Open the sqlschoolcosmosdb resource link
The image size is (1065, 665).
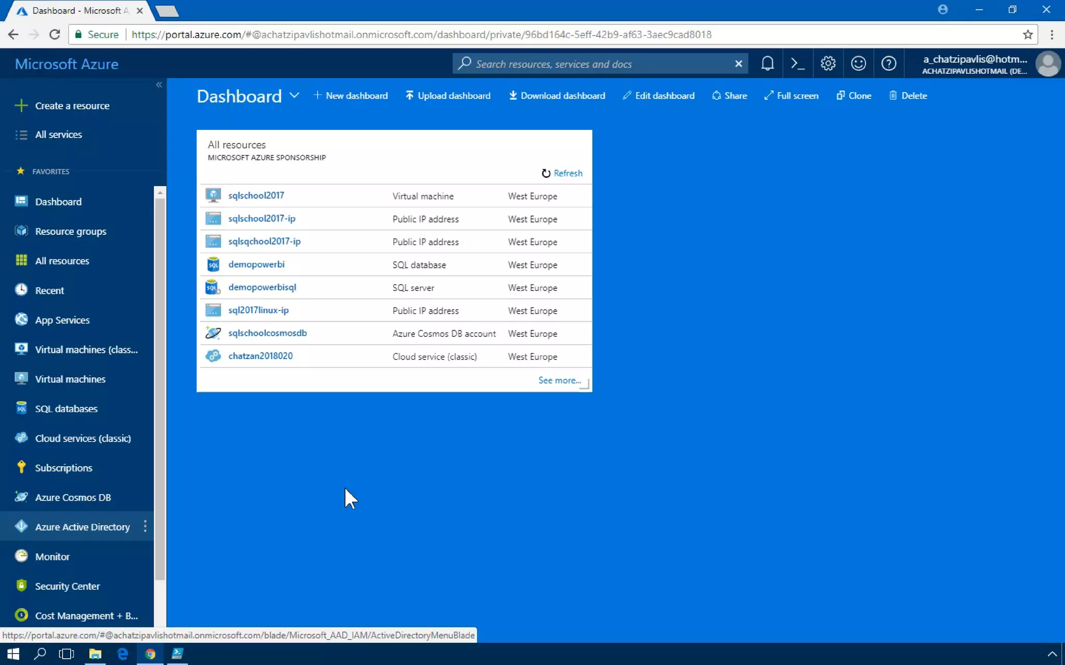267,333
